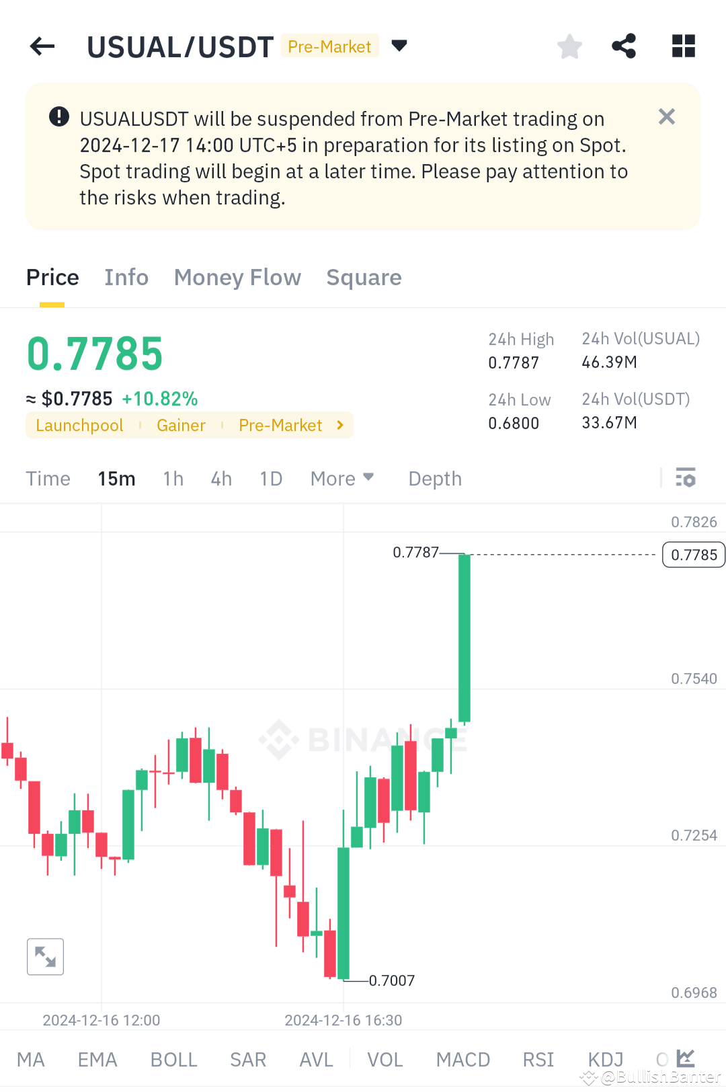Select the MACD indicator
726x1092 pixels.
pyautogui.click(x=462, y=1059)
